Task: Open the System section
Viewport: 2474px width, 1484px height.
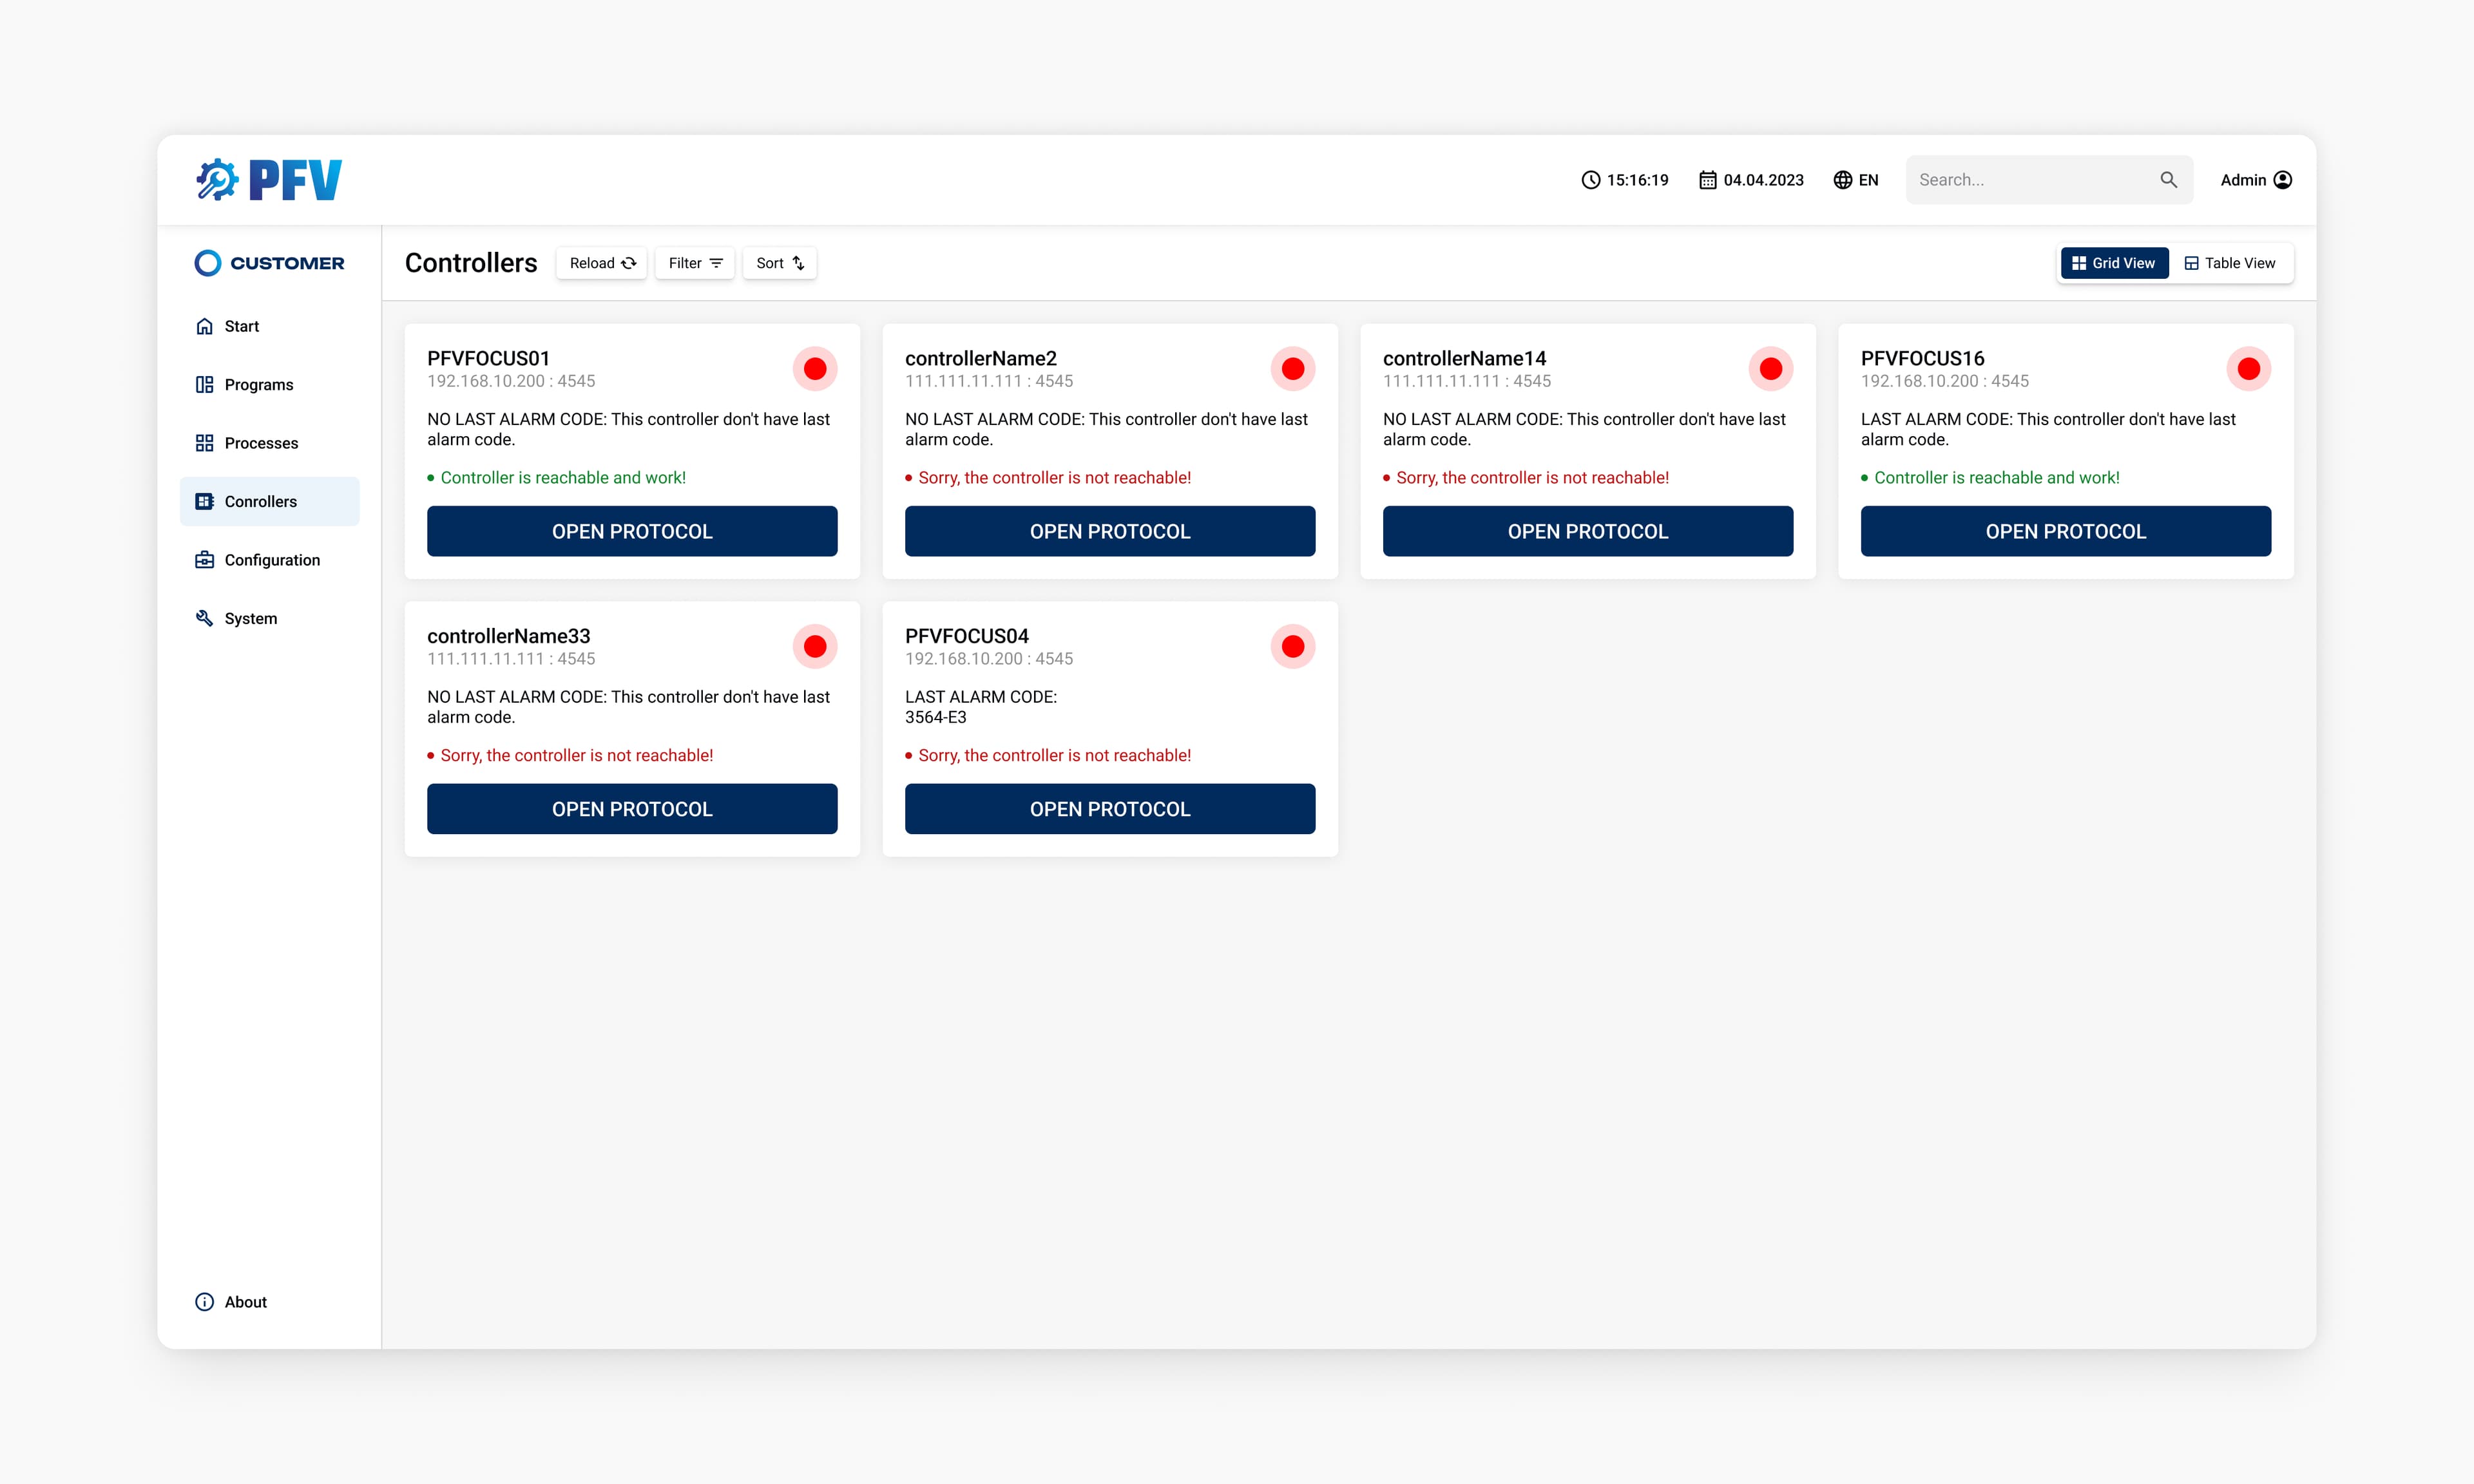Action: pos(270,618)
